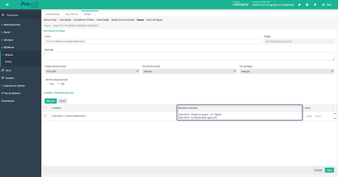Click the Sair logout link

[x=329, y=5]
